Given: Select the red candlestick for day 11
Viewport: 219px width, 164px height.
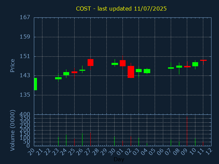Looking at the screenshot, I should click(203, 60).
